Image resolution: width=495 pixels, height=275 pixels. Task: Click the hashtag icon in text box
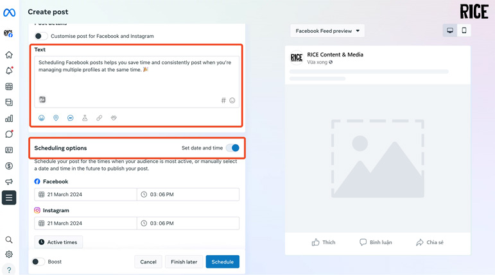[223, 101]
